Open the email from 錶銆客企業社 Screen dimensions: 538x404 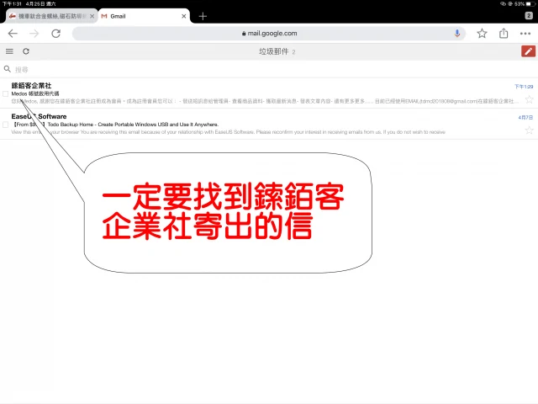coord(269,93)
